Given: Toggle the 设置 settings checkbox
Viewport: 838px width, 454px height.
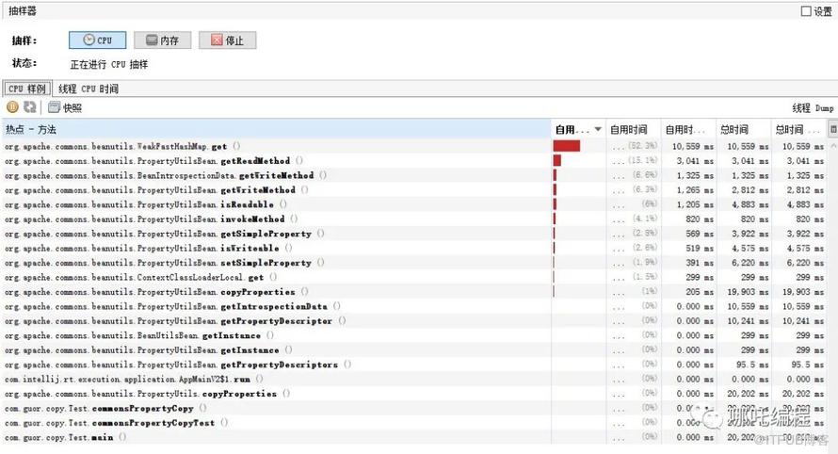Looking at the screenshot, I should pos(806,11).
